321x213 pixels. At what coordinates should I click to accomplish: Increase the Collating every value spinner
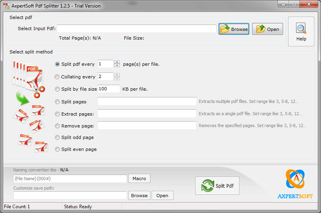click(x=117, y=75)
